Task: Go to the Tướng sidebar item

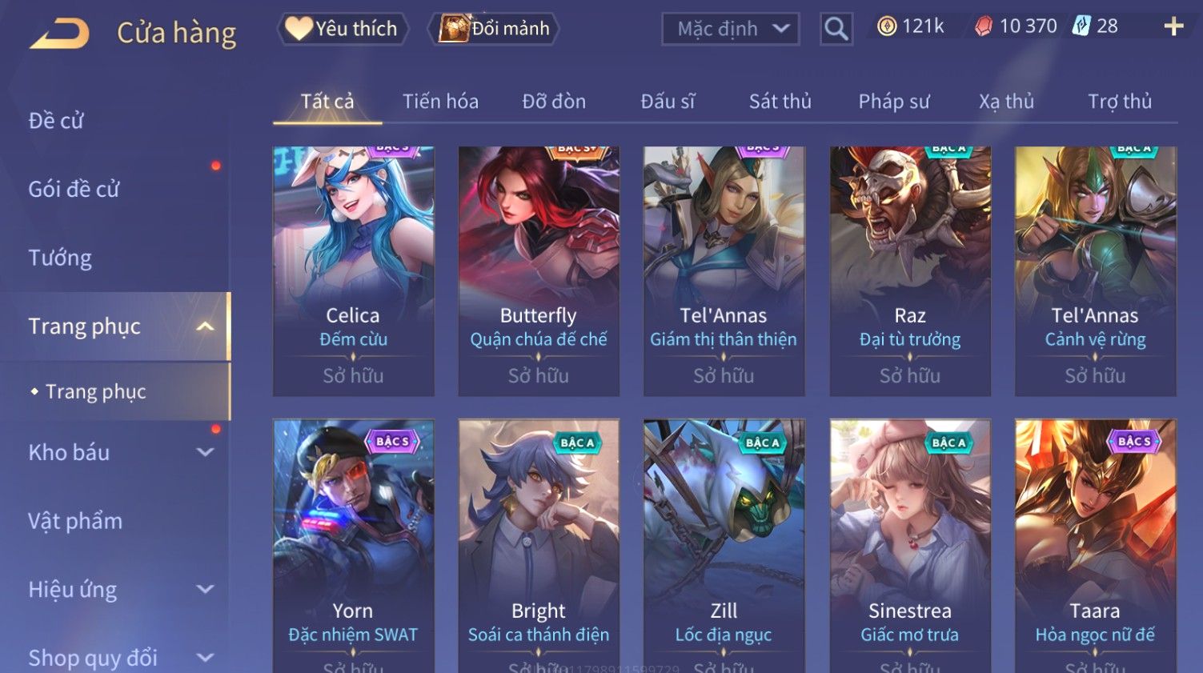Action: [60, 258]
